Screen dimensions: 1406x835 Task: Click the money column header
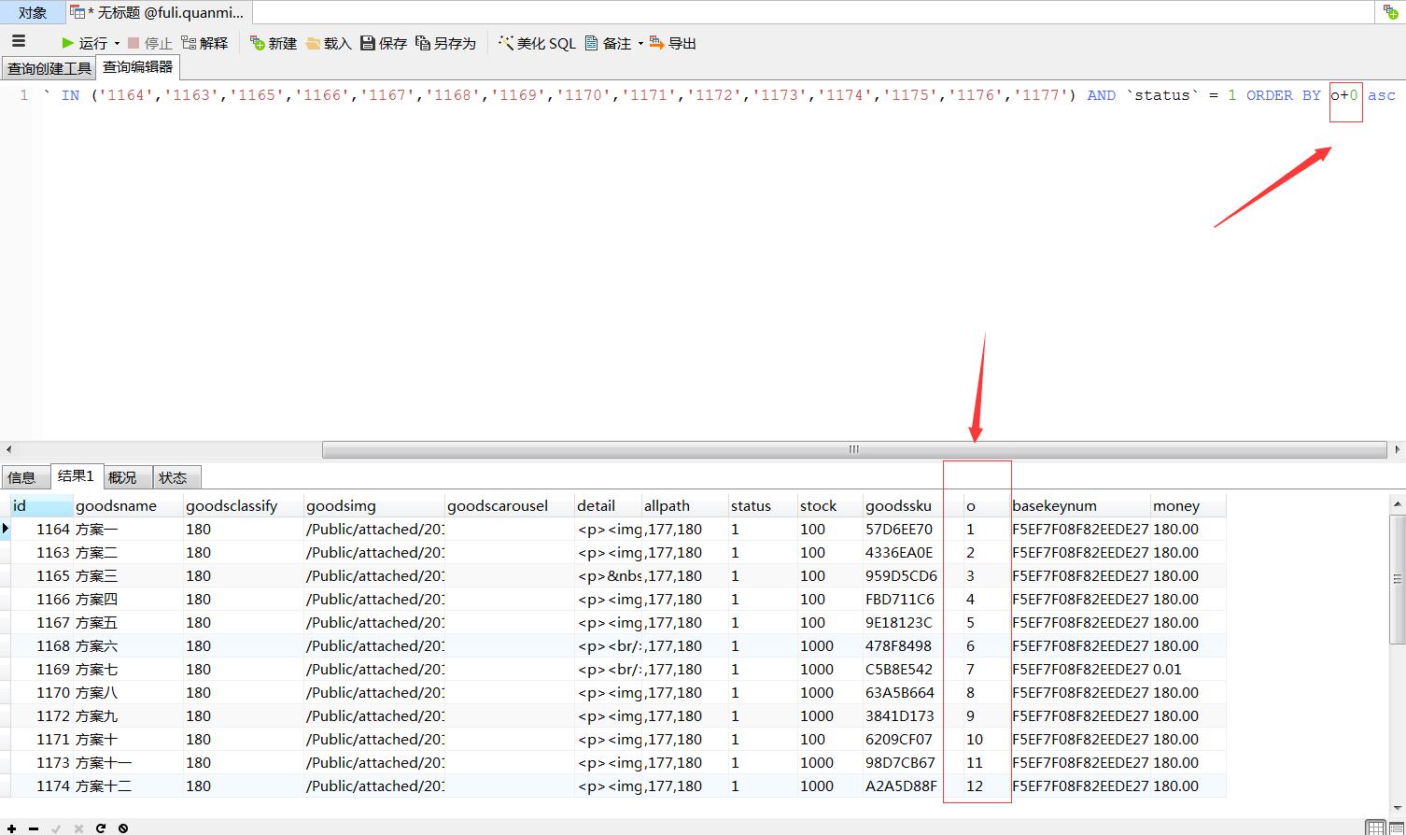[1188, 505]
